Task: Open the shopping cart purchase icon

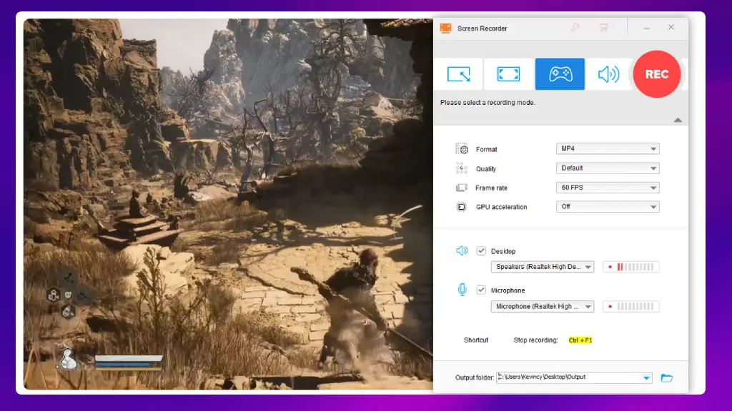Action: [604, 28]
